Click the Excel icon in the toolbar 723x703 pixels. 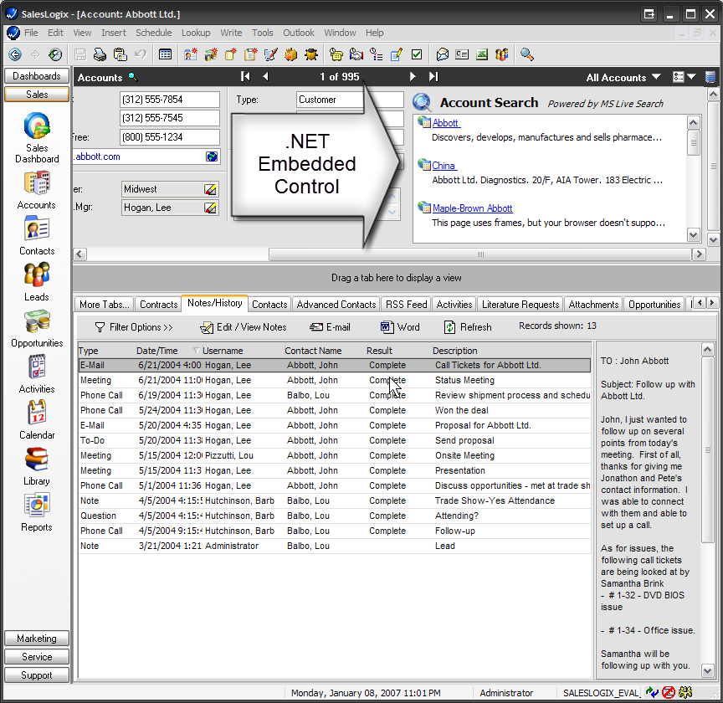tap(482, 54)
